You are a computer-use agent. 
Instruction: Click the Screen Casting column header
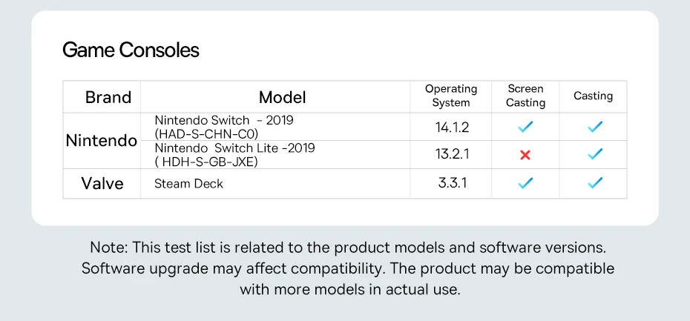(x=525, y=96)
